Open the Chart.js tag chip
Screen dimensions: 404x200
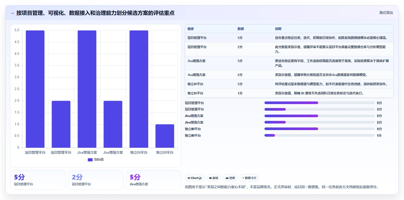pos(195,178)
